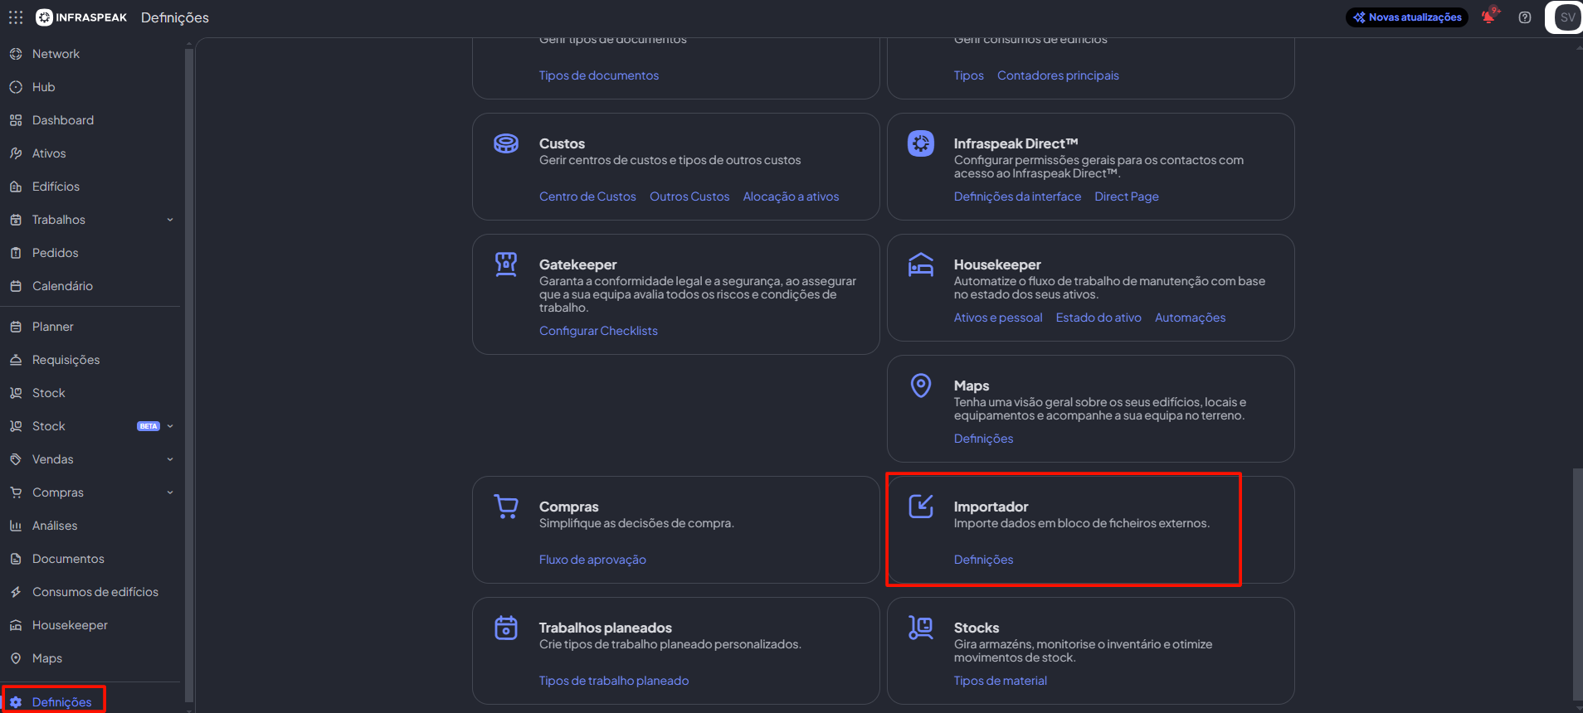The height and width of the screenshot is (713, 1583).
Task: Open the Automações link
Action: click(1190, 318)
